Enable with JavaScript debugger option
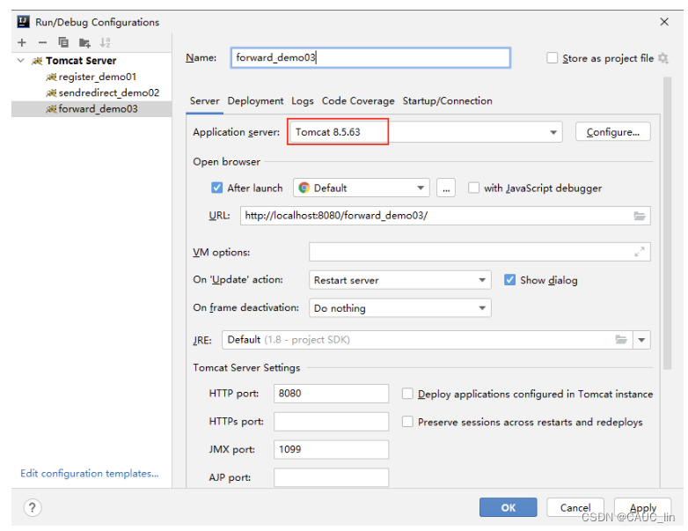688x531 pixels. (x=473, y=188)
